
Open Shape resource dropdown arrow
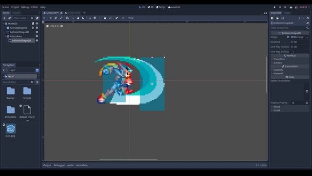click(307, 37)
